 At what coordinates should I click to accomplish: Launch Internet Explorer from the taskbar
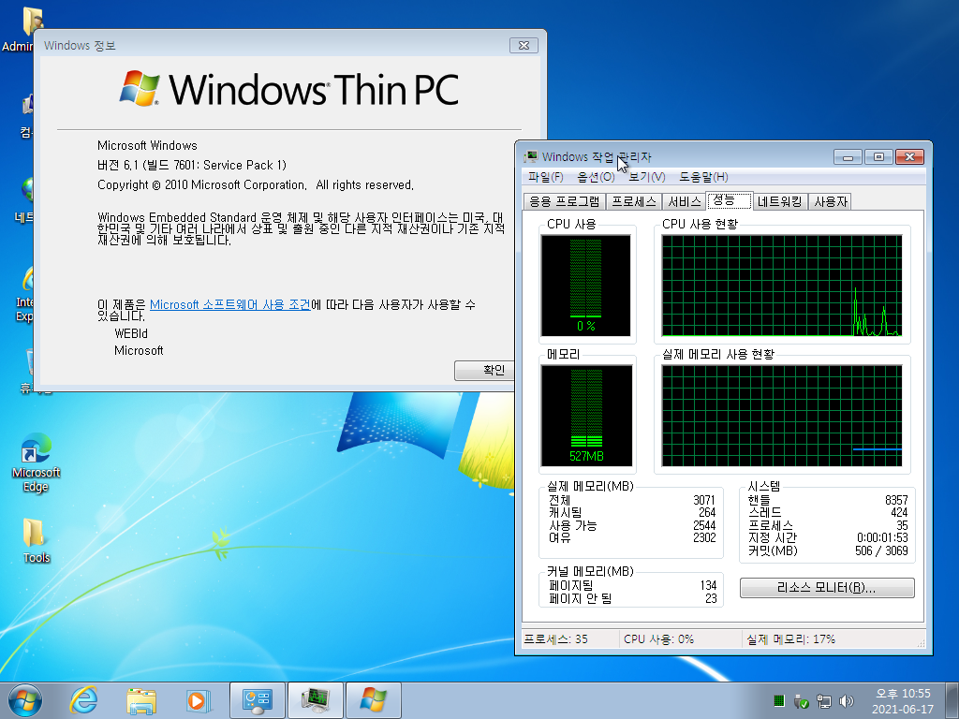tap(83, 700)
